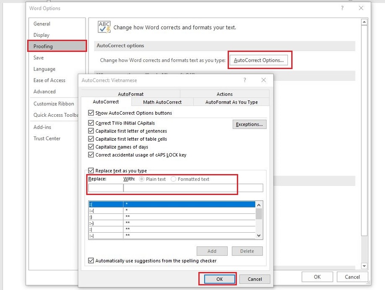The image size is (385, 290).
Task: Click the AutoCorrect dialog help question mark
Action: pos(245,80)
